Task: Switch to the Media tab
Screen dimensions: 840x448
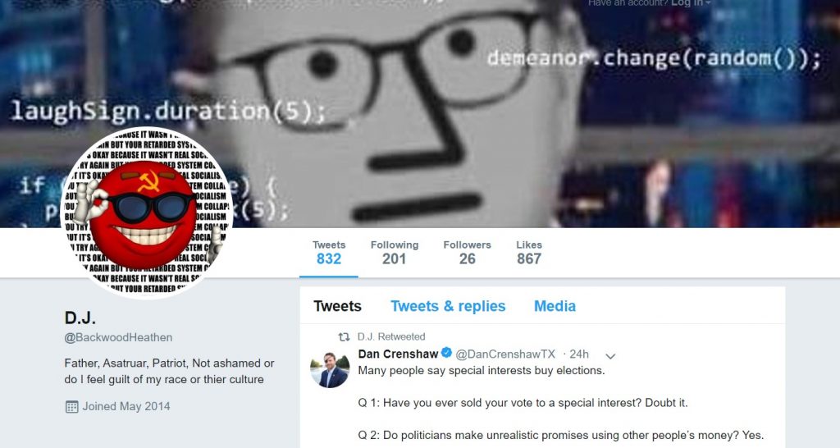Action: [555, 306]
